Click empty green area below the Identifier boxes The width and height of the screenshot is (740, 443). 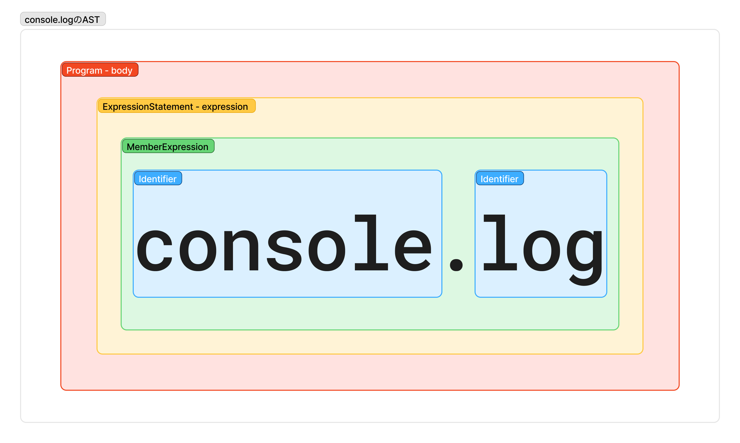[370, 313]
